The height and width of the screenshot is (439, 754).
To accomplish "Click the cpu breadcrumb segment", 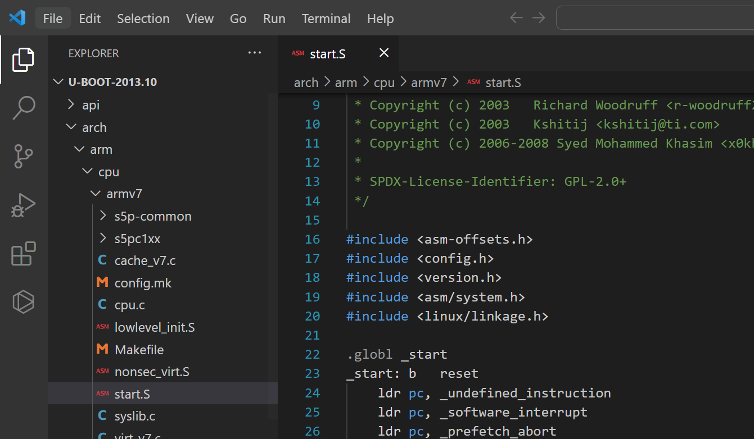I will coord(385,83).
